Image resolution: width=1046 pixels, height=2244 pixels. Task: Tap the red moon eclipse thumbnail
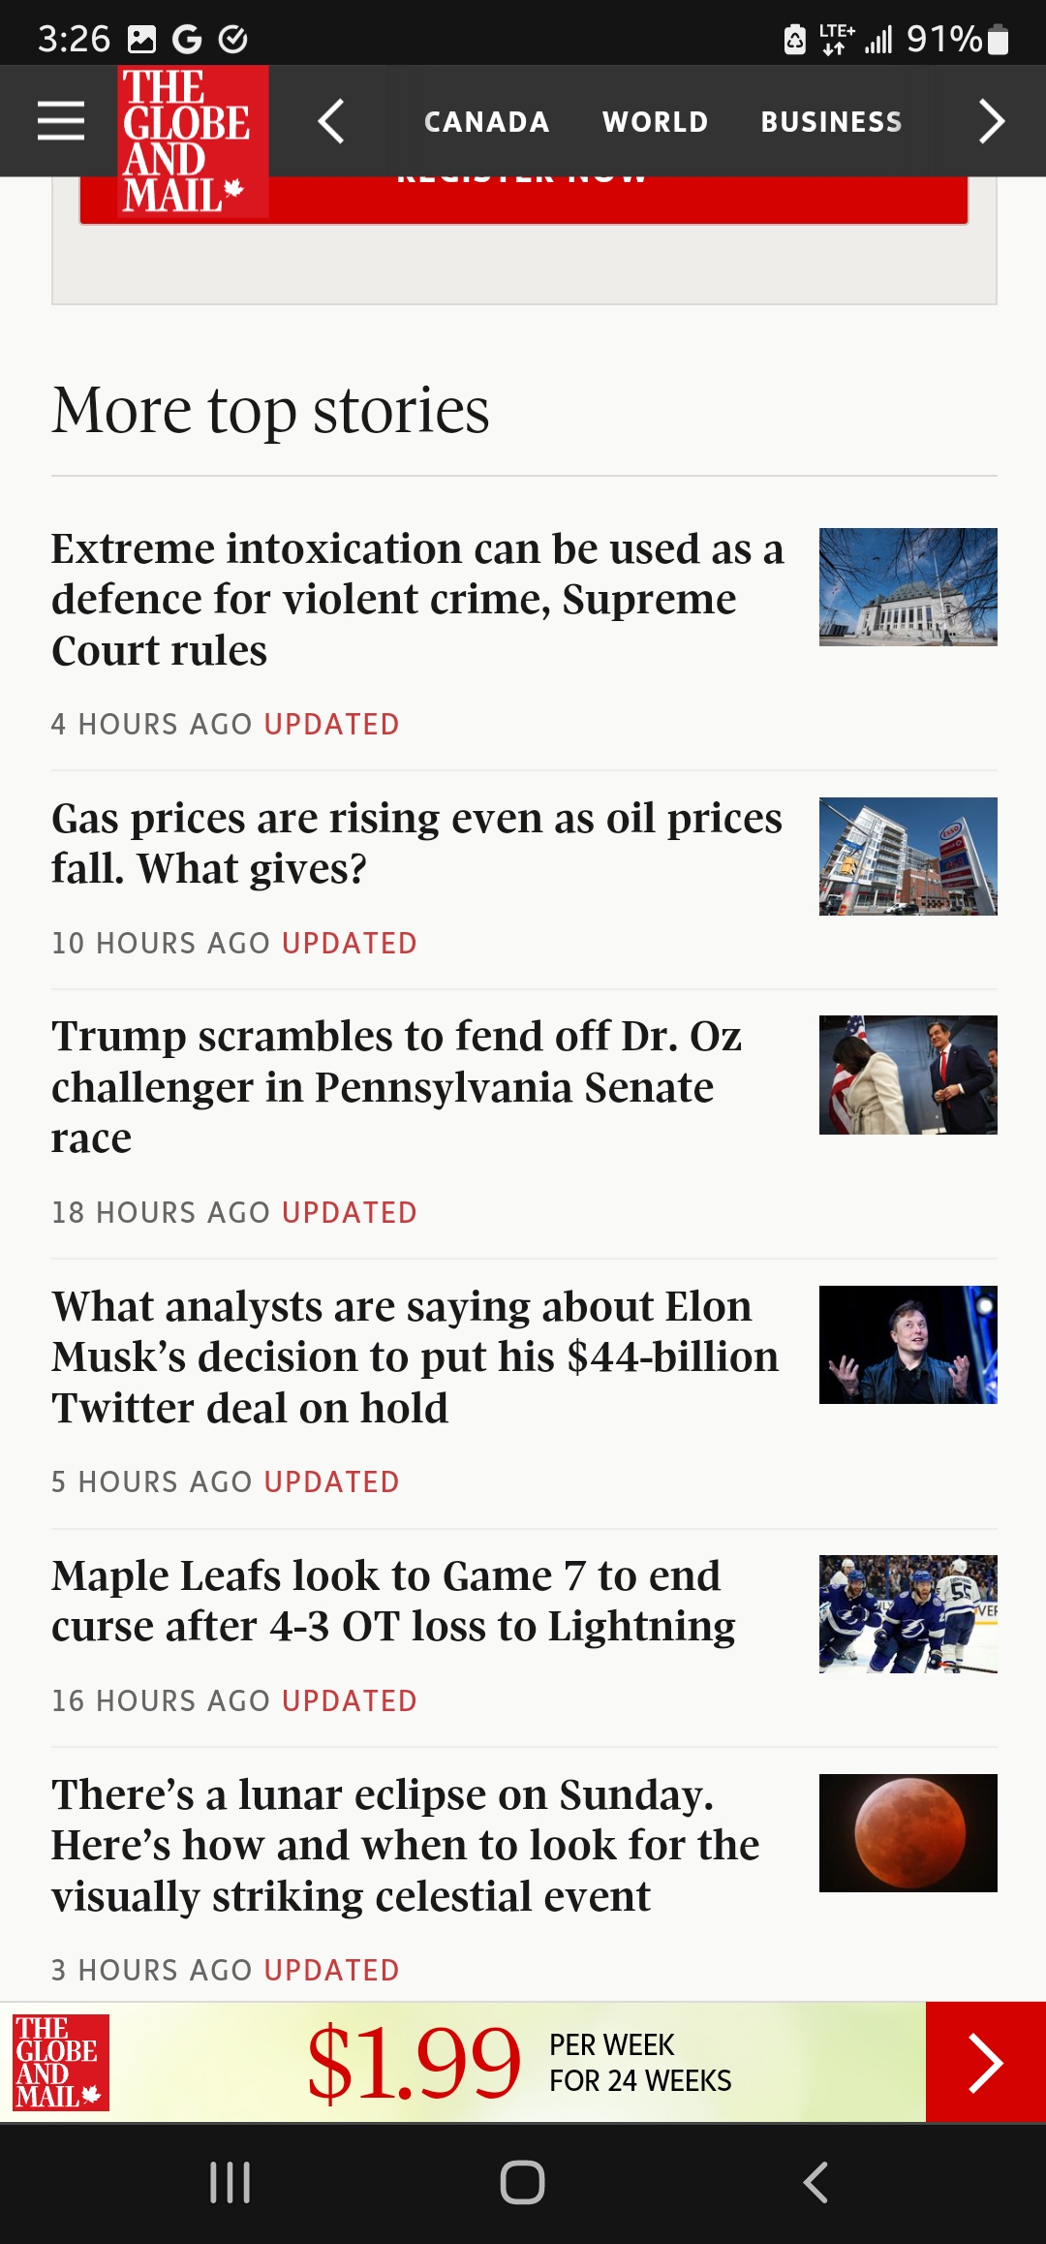click(908, 1832)
